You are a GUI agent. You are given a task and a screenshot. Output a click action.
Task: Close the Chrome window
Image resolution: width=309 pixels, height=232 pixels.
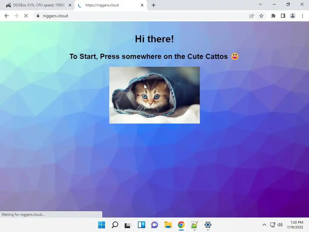(x=302, y=4)
